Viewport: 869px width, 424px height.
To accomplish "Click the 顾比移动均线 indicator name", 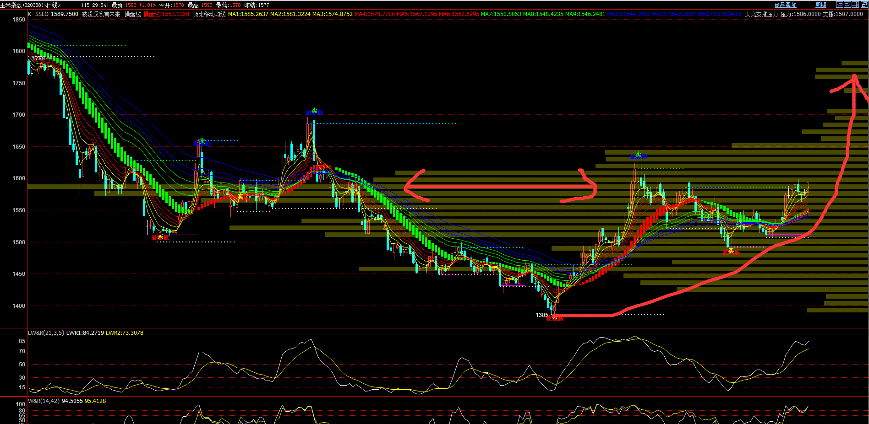I will pos(209,14).
